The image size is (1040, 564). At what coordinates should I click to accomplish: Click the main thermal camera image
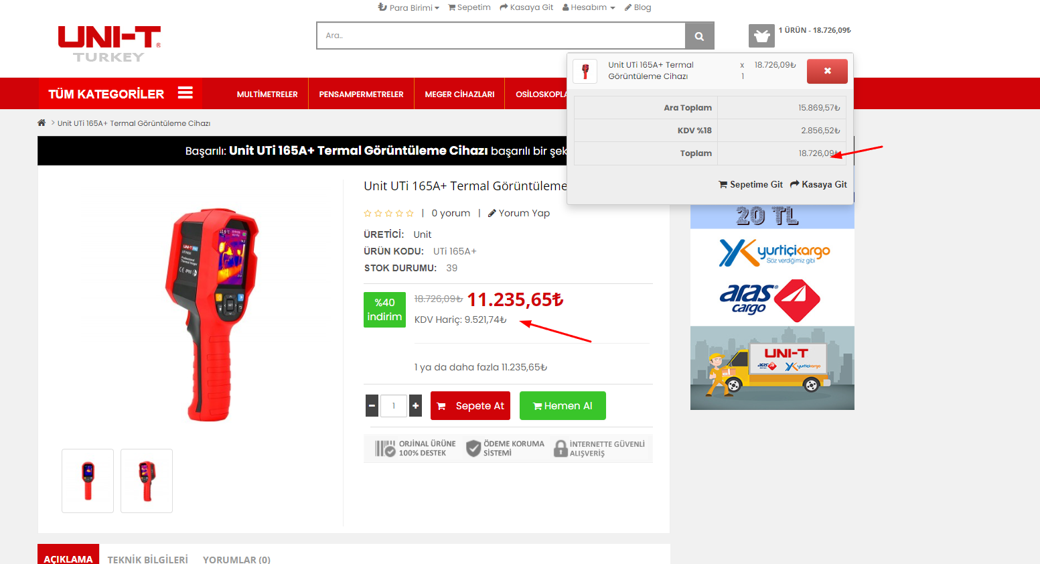(x=212, y=314)
